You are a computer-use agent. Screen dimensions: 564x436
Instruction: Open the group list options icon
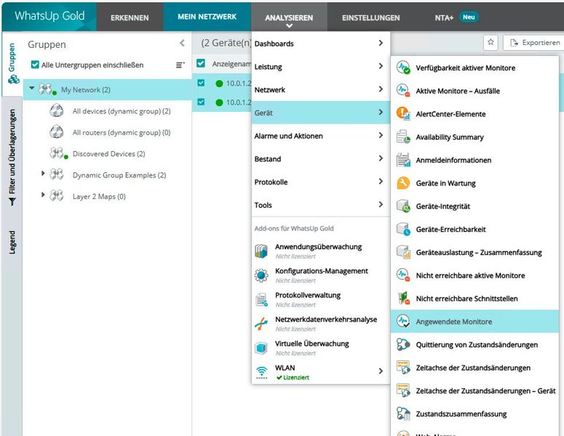coord(180,65)
